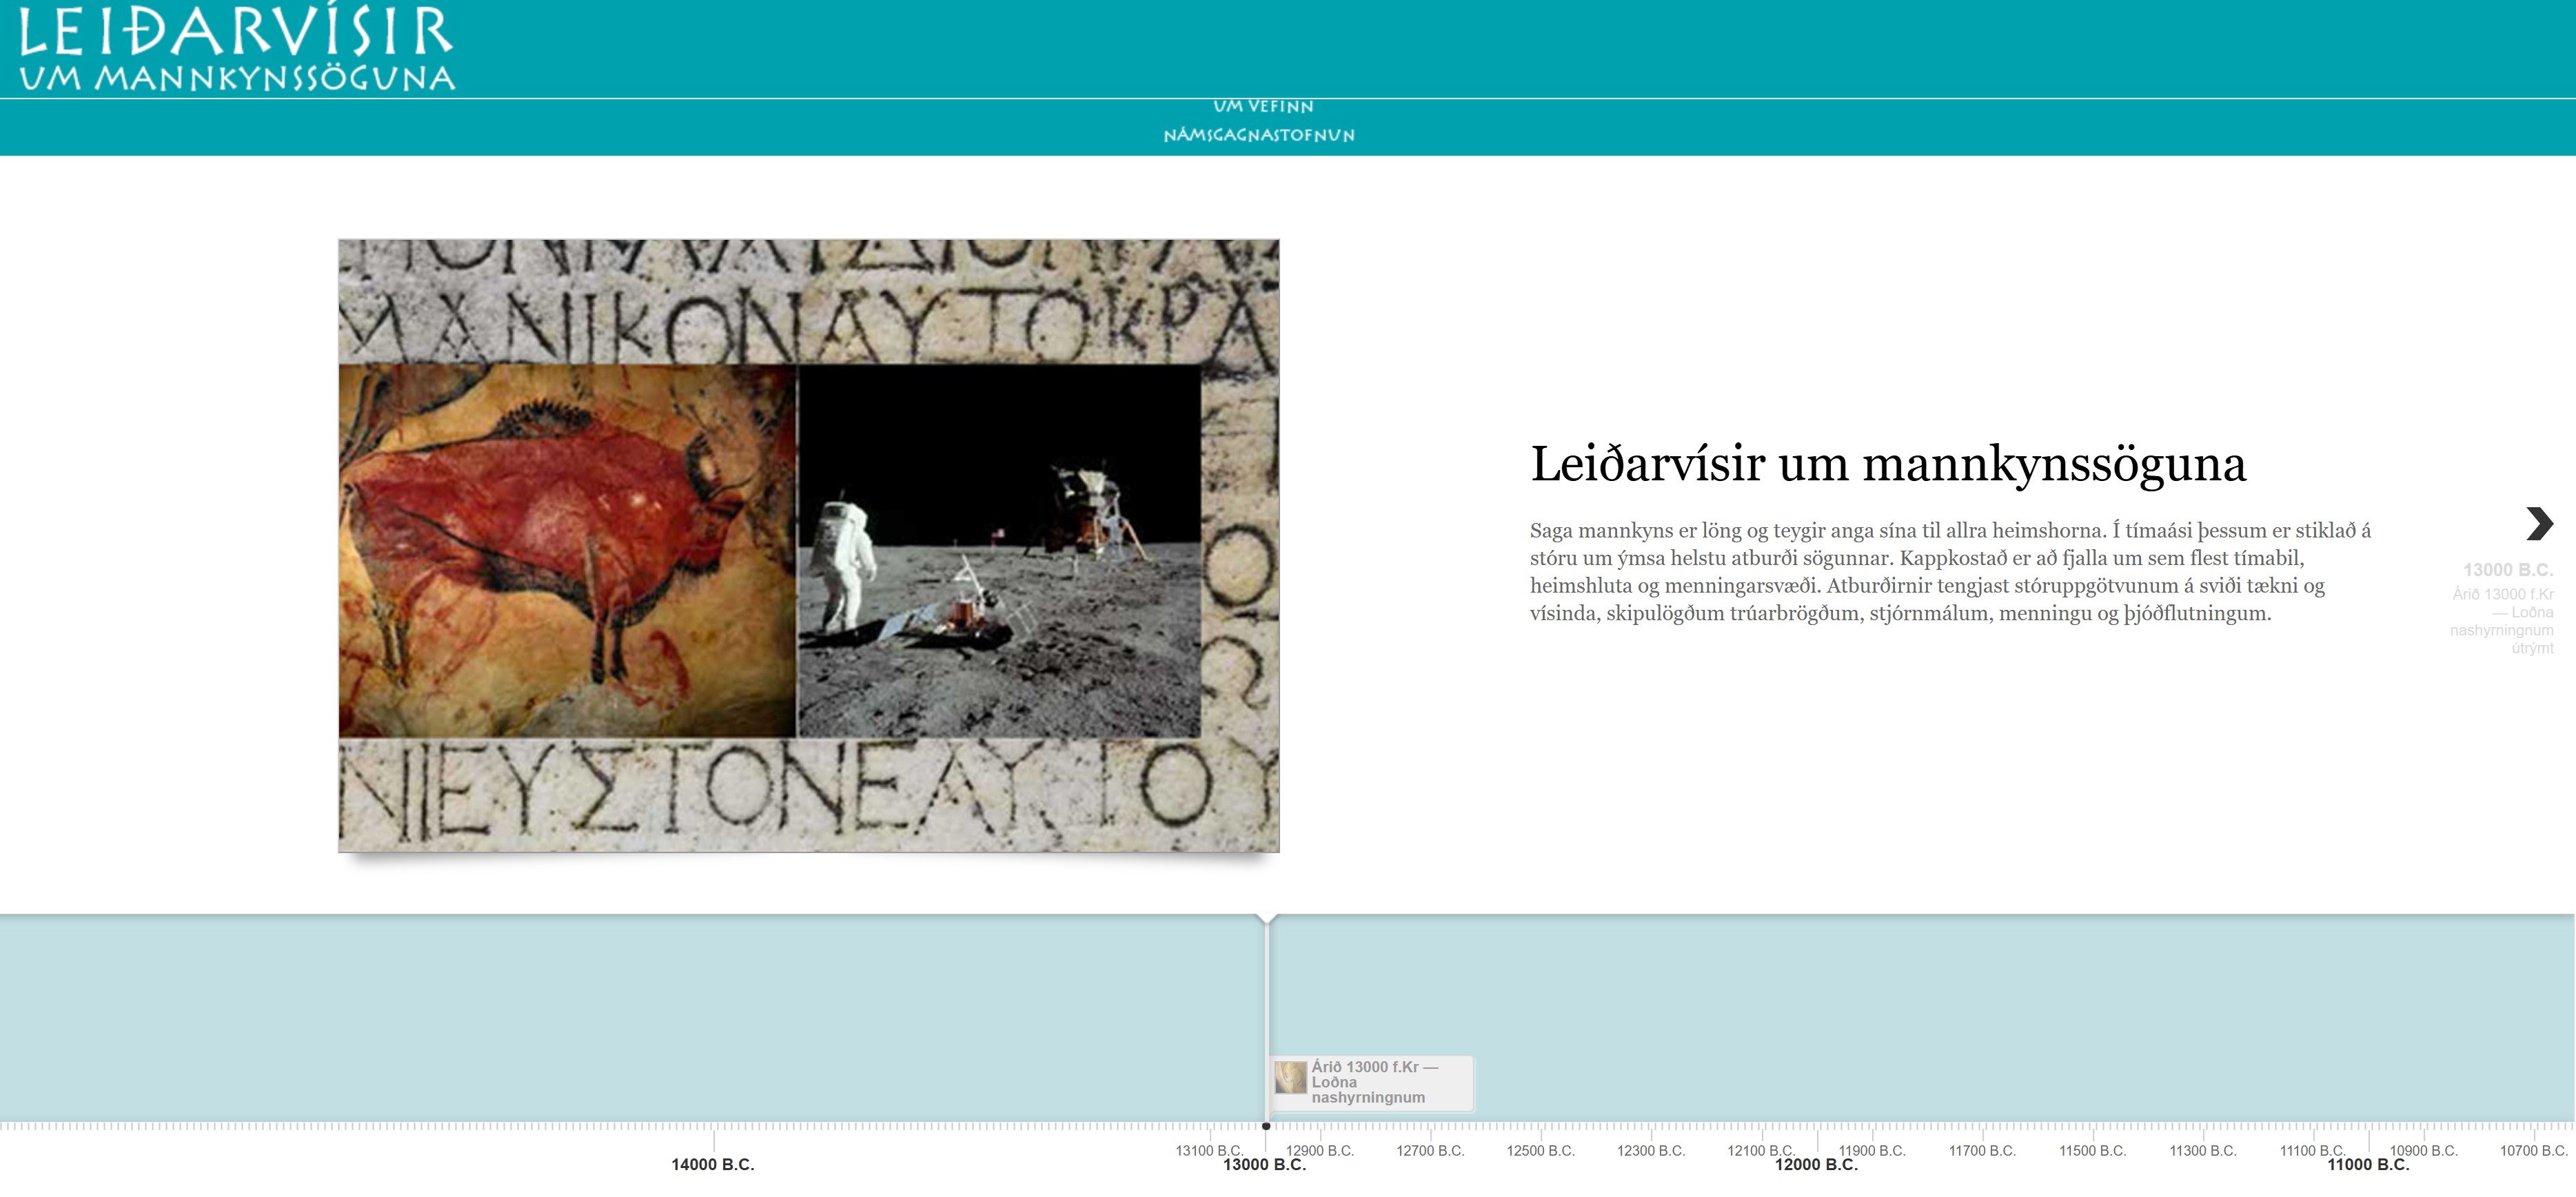Image resolution: width=2576 pixels, height=1197 pixels.
Task: Click the 11300 B.C. tick label
Action: coord(2203,1151)
